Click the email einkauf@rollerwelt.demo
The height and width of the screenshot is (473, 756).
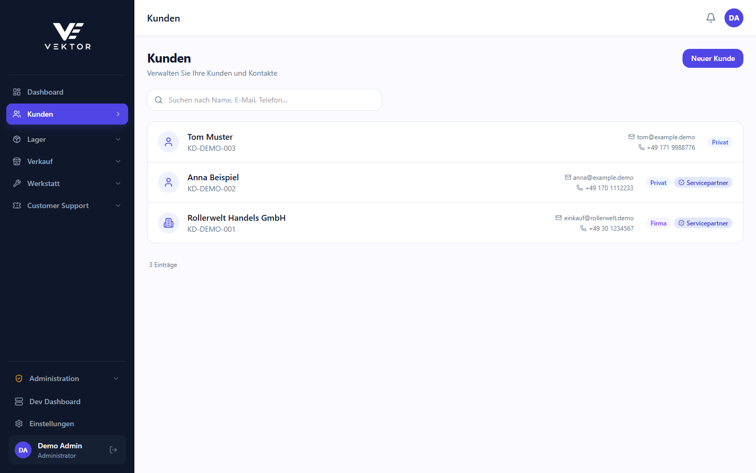click(599, 218)
